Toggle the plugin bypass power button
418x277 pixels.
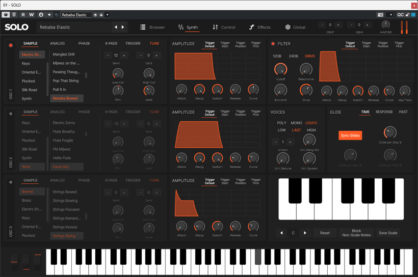click(6, 15)
